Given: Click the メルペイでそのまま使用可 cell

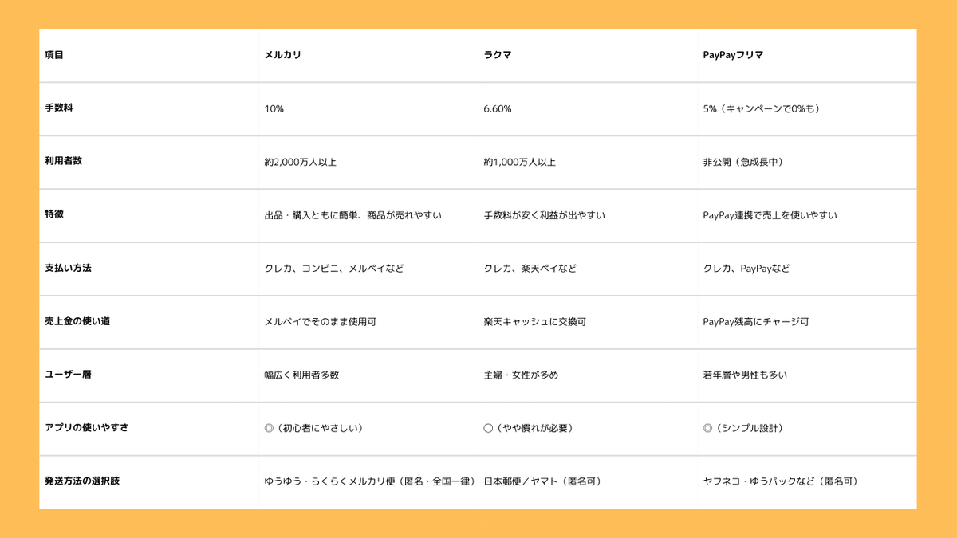Looking at the screenshot, I should click(314, 322).
